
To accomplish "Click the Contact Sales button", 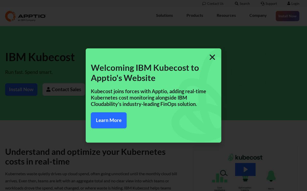I will point(64,89).
